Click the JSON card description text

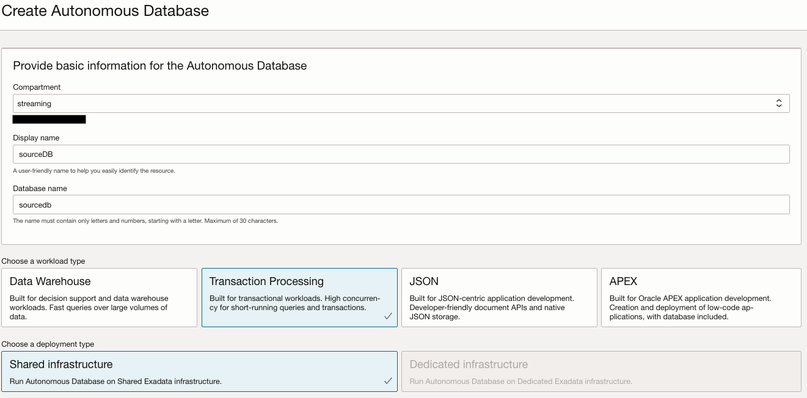(492, 308)
